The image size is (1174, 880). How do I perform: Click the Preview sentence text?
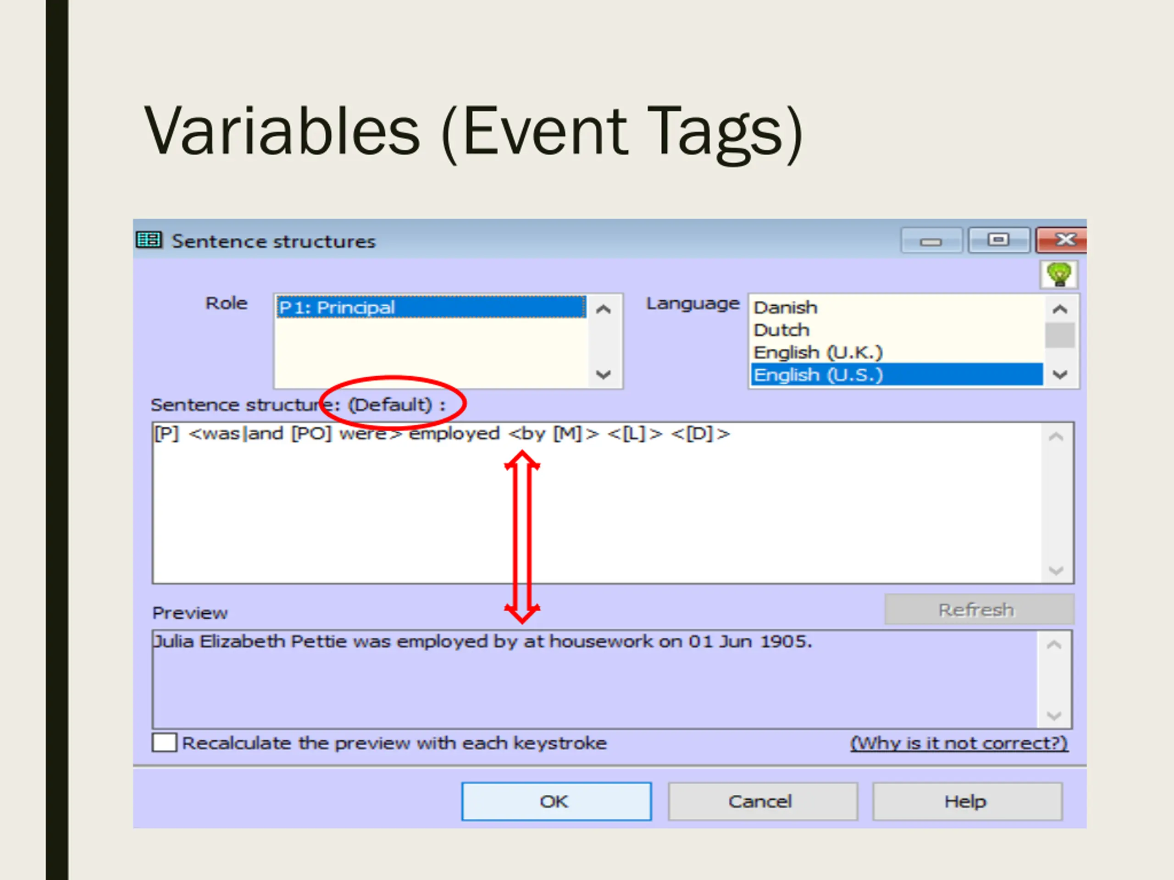(482, 641)
